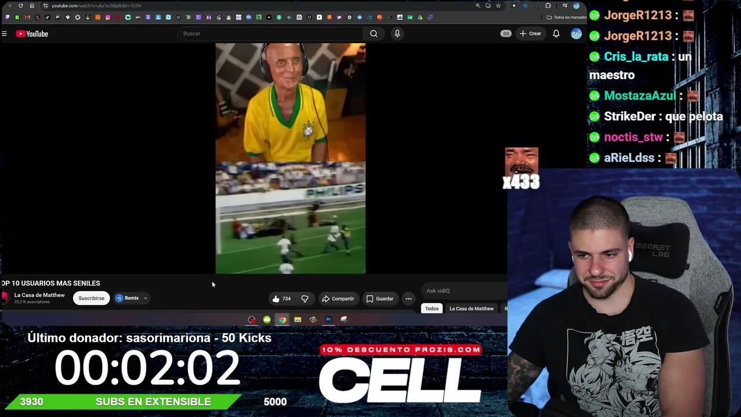
Task: Go to the YouTube home logo
Action: pyautogui.click(x=32, y=34)
